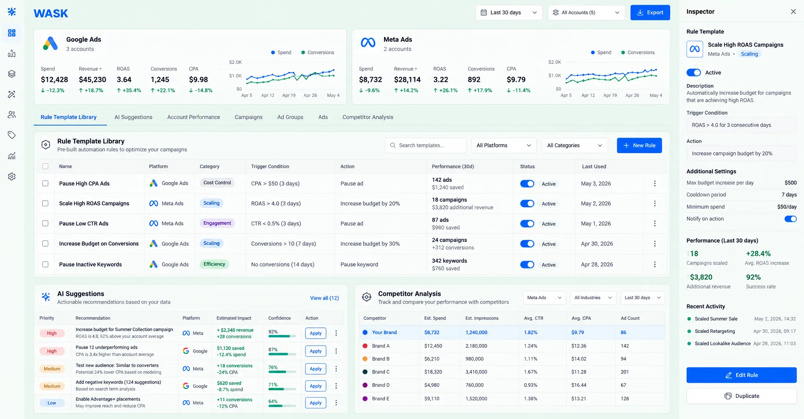Image resolution: width=804 pixels, height=419 pixels.
Task: Switch to the Competitor Analysis tab
Action: [x=368, y=117]
